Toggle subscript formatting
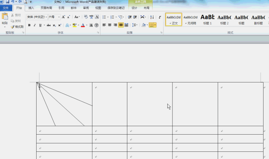Viewport: 269px width, 159px height. click(54, 25)
